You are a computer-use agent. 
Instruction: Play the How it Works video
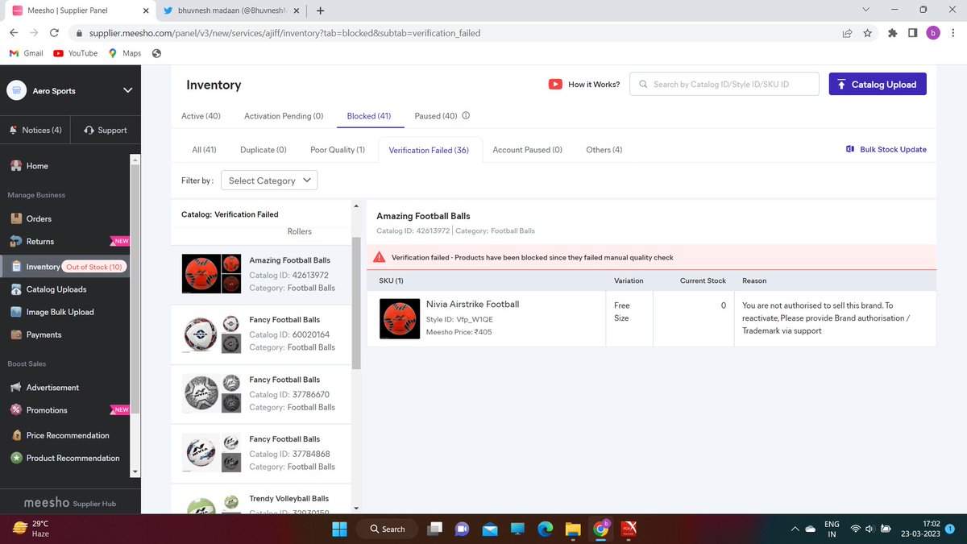584,84
